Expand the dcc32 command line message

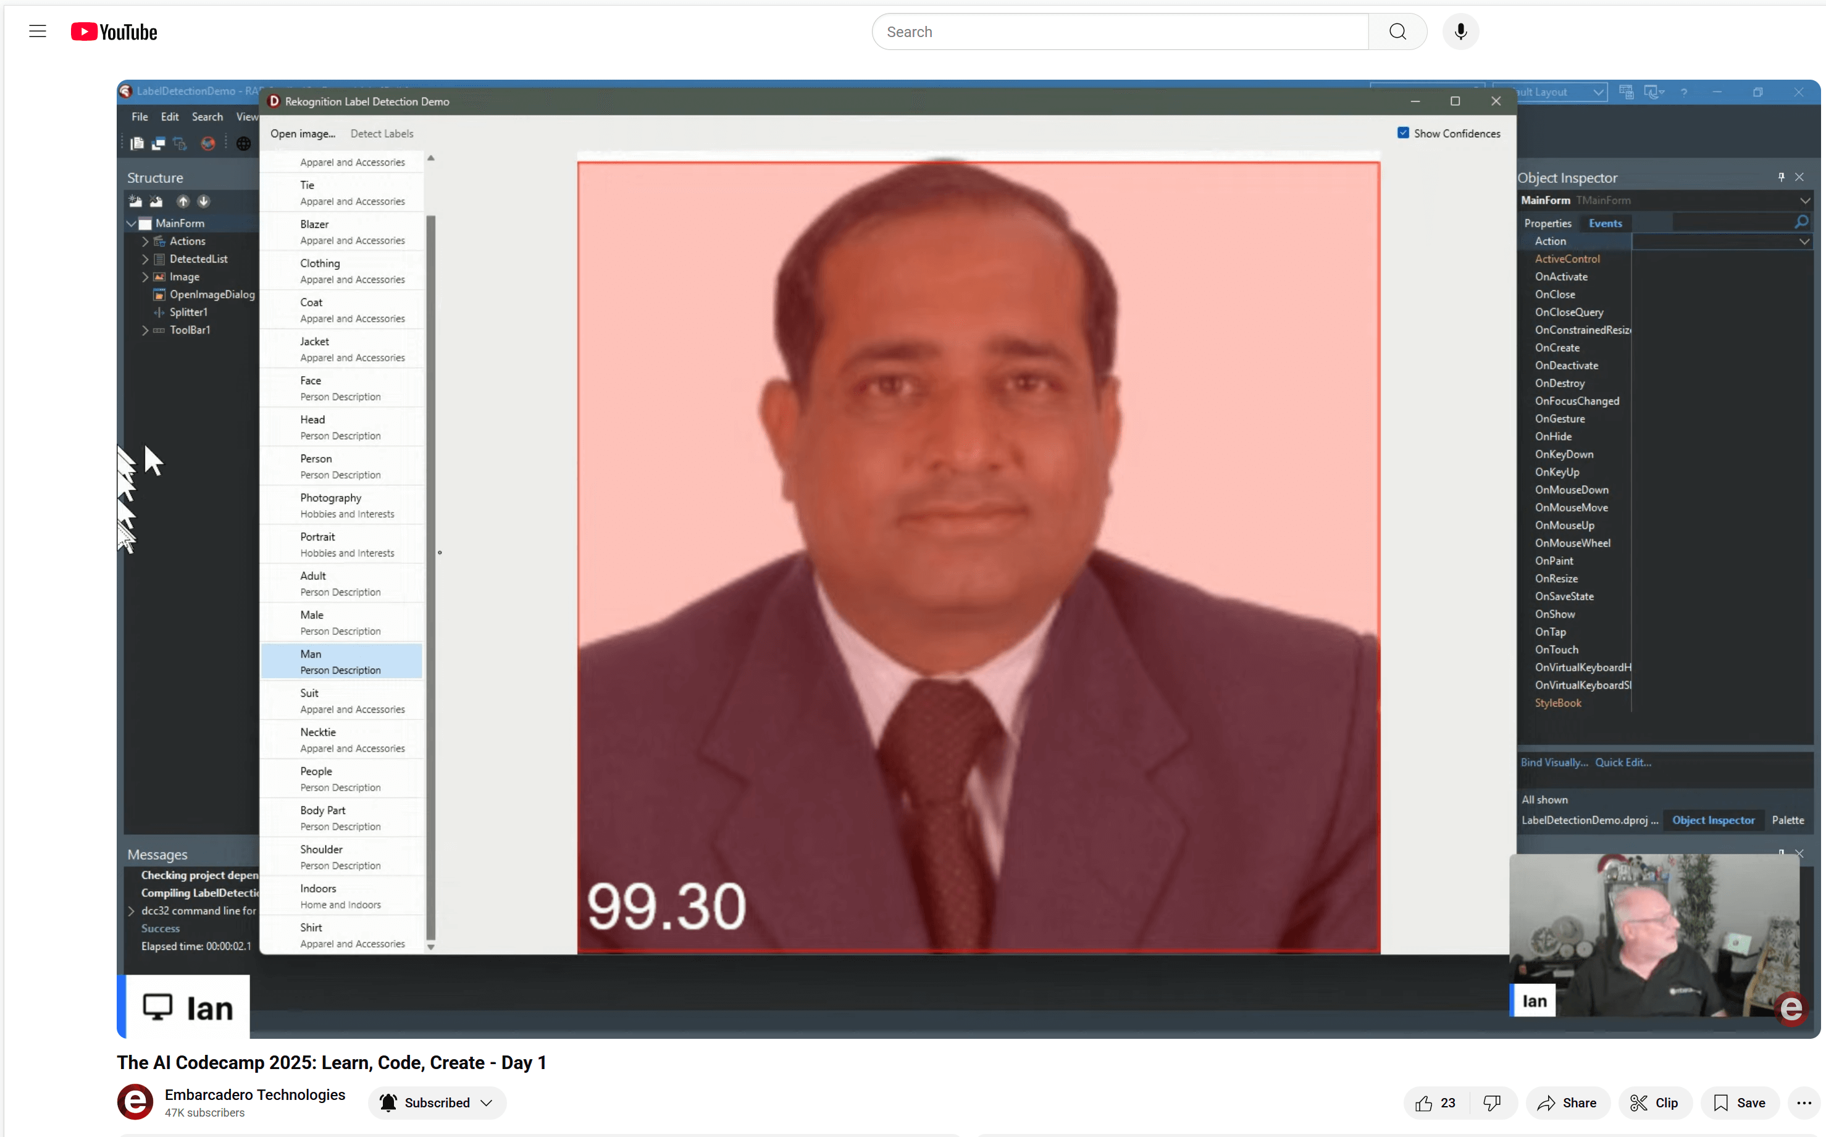coord(132,911)
